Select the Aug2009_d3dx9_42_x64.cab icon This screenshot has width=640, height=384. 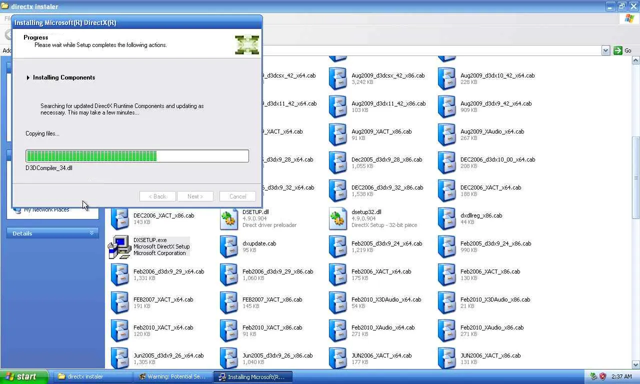(447, 106)
